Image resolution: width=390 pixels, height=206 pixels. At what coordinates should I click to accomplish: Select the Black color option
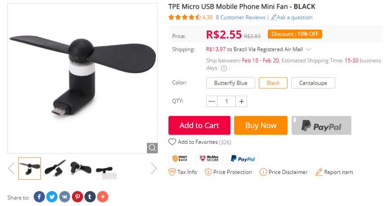pyautogui.click(x=273, y=83)
